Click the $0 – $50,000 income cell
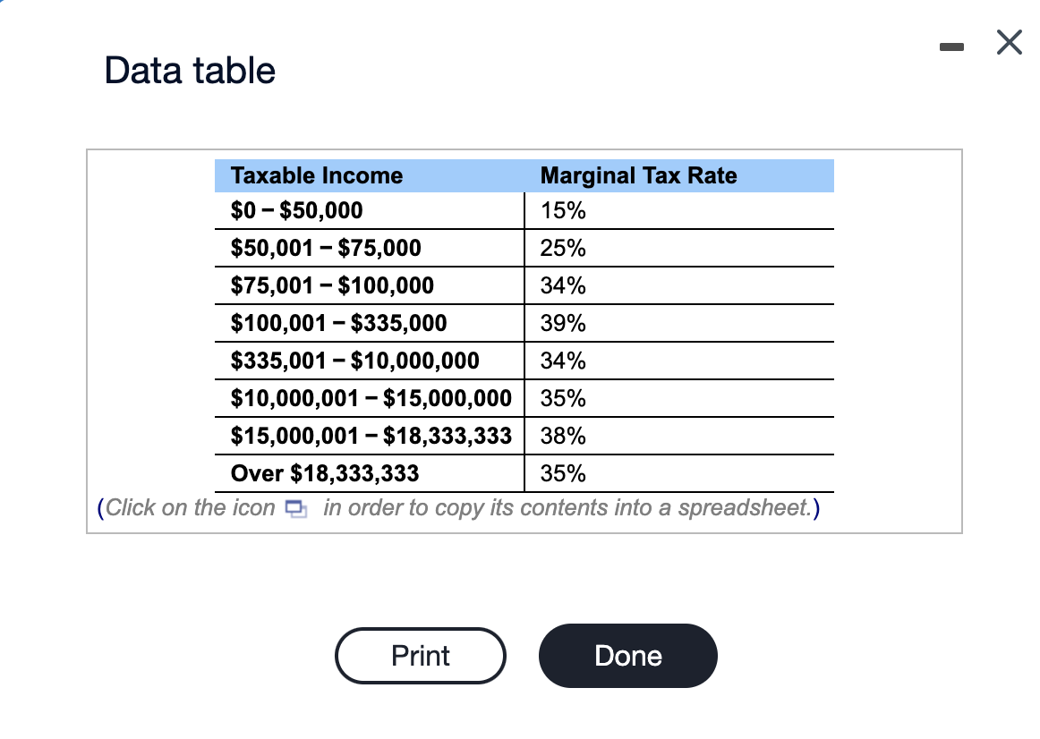1040x739 pixels. [298, 210]
